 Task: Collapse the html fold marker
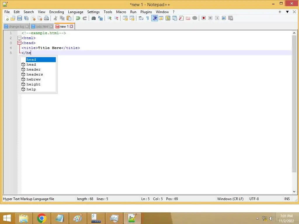[19, 38]
